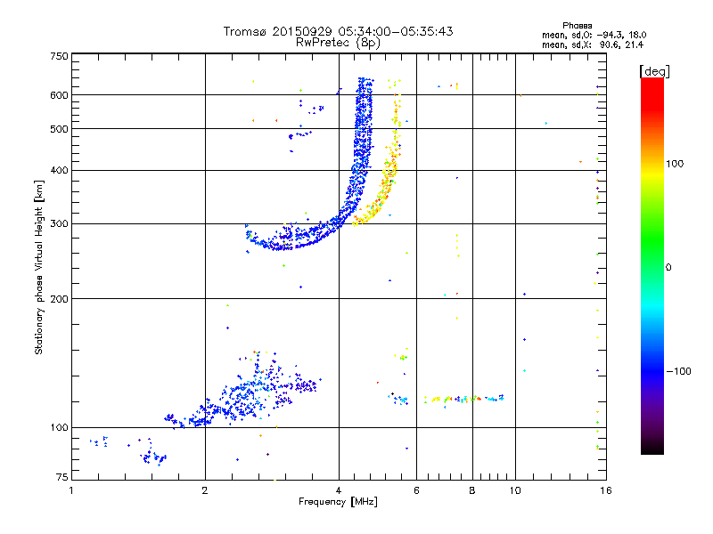713x534 pixels.
Task: Click the 'Stationary phase Virtual Height [km]' axis label
Action: [x=38, y=267]
